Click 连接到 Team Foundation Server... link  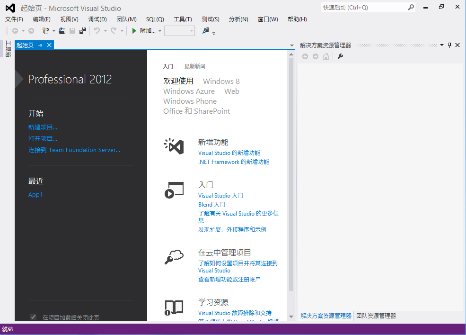pos(74,150)
